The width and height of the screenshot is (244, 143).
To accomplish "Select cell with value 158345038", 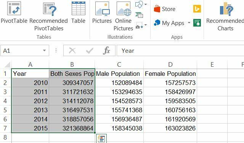I will (119, 128).
